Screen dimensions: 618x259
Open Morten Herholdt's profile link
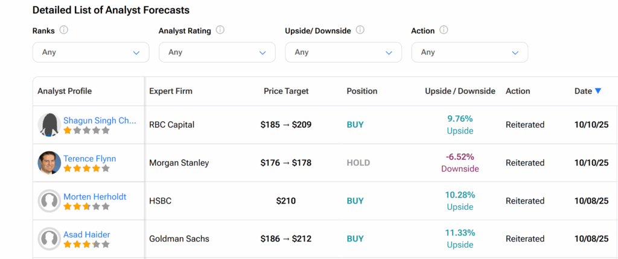click(x=95, y=197)
